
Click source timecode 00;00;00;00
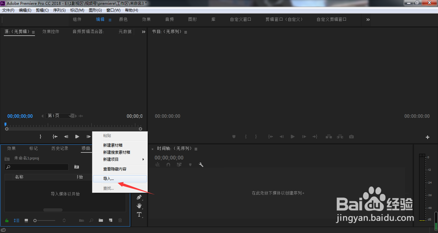click(x=20, y=116)
